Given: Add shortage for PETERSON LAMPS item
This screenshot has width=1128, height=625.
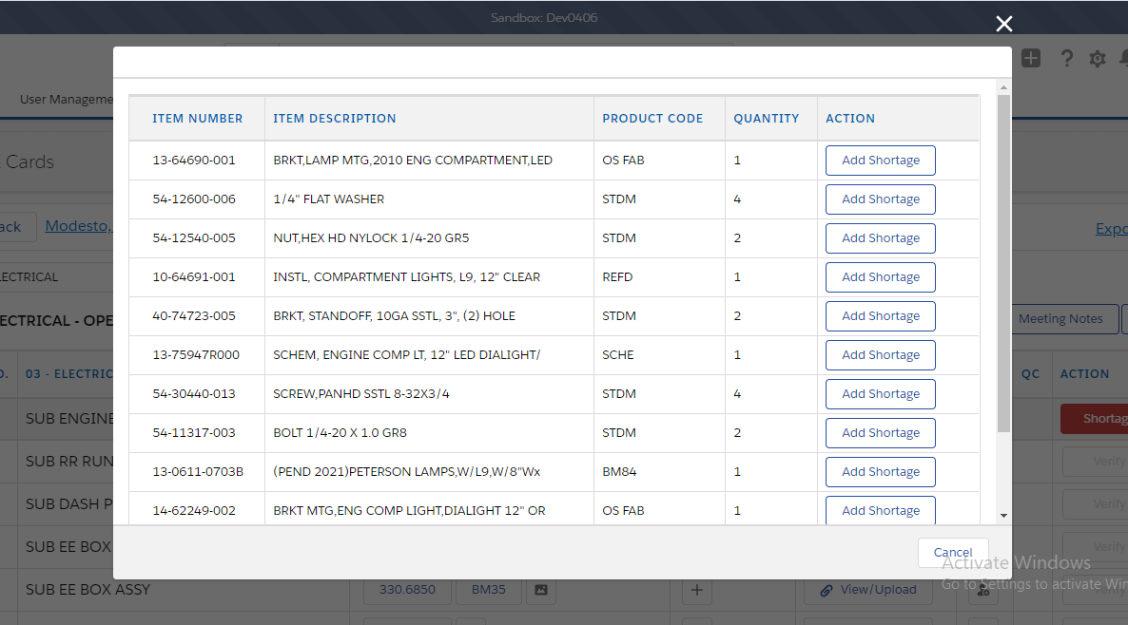Looking at the screenshot, I should tap(880, 472).
